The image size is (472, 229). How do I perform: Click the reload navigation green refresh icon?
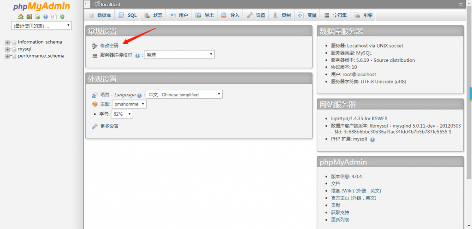tap(62, 17)
